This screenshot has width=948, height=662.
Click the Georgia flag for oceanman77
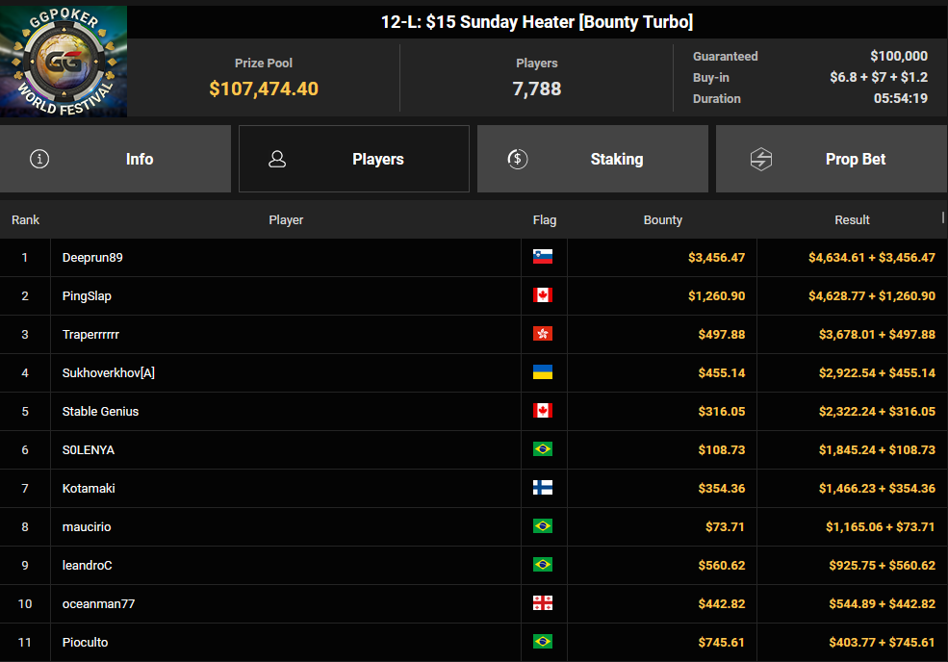click(542, 603)
